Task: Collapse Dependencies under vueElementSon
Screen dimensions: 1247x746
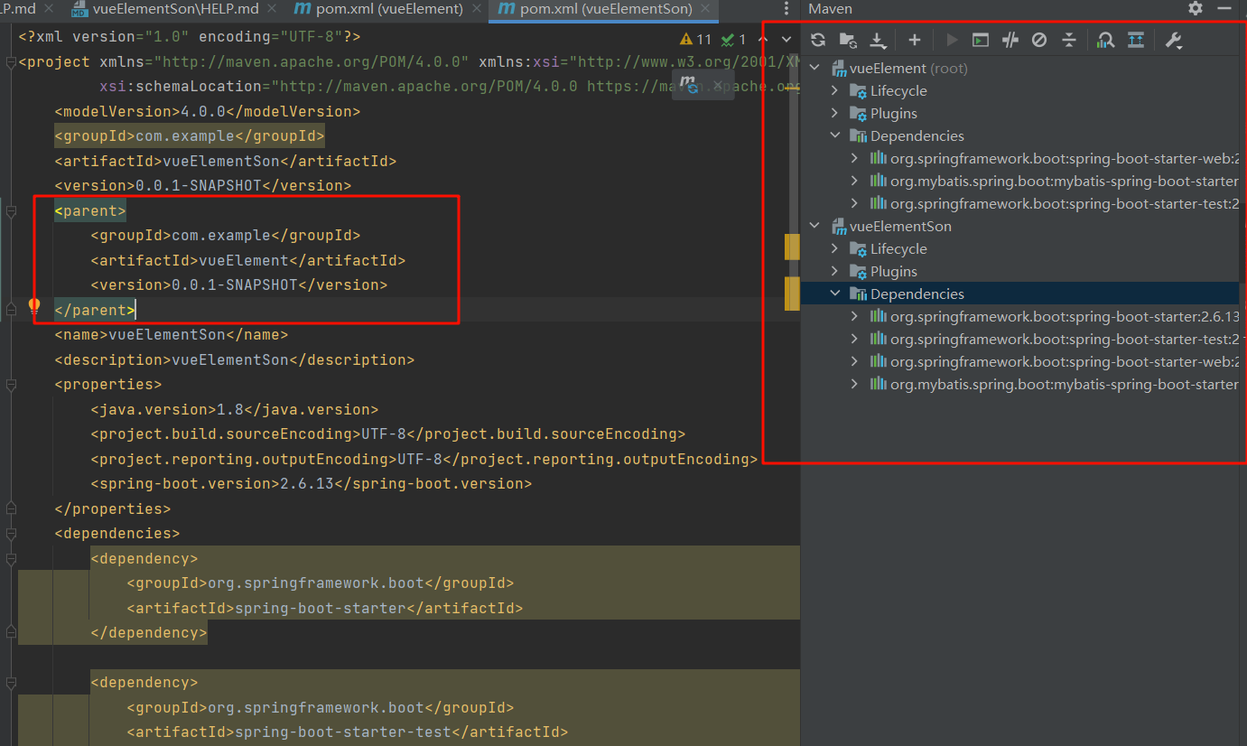Action: click(x=835, y=294)
